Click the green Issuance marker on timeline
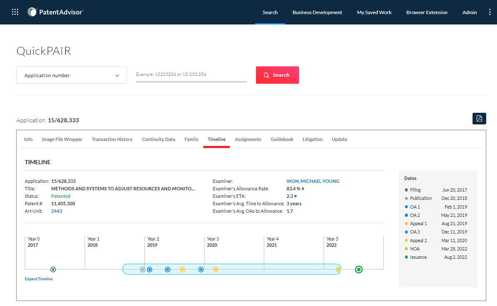 click(359, 270)
